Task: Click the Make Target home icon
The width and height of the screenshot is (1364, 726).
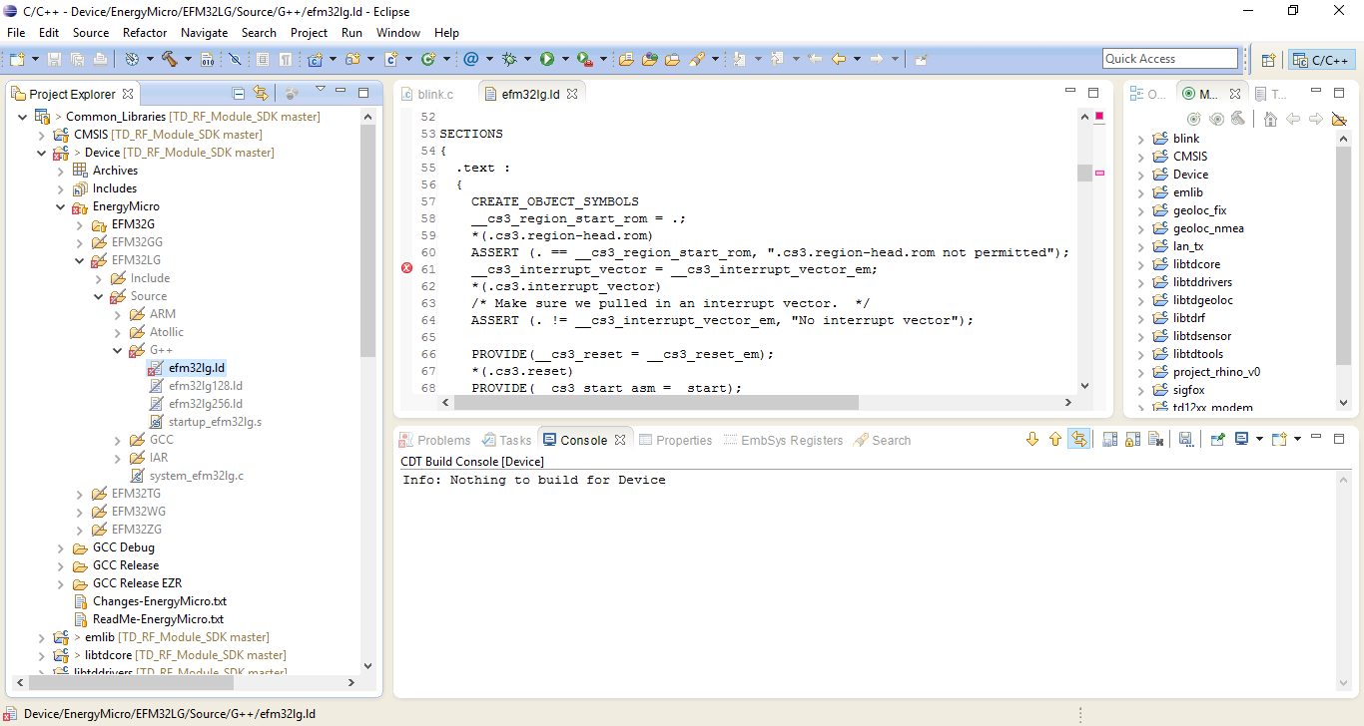Action: (x=1270, y=119)
